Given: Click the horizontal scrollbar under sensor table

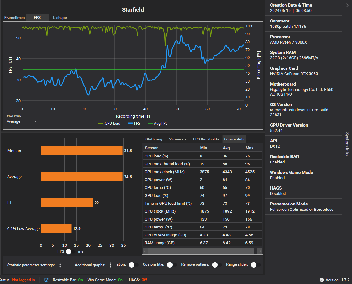Looking at the screenshot, I should pyautogui.click(x=201, y=251).
